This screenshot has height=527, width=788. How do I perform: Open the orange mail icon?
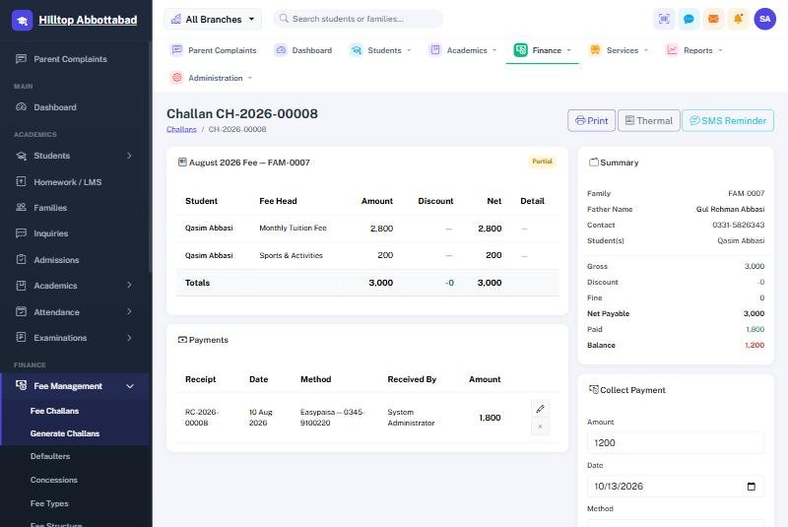713,19
